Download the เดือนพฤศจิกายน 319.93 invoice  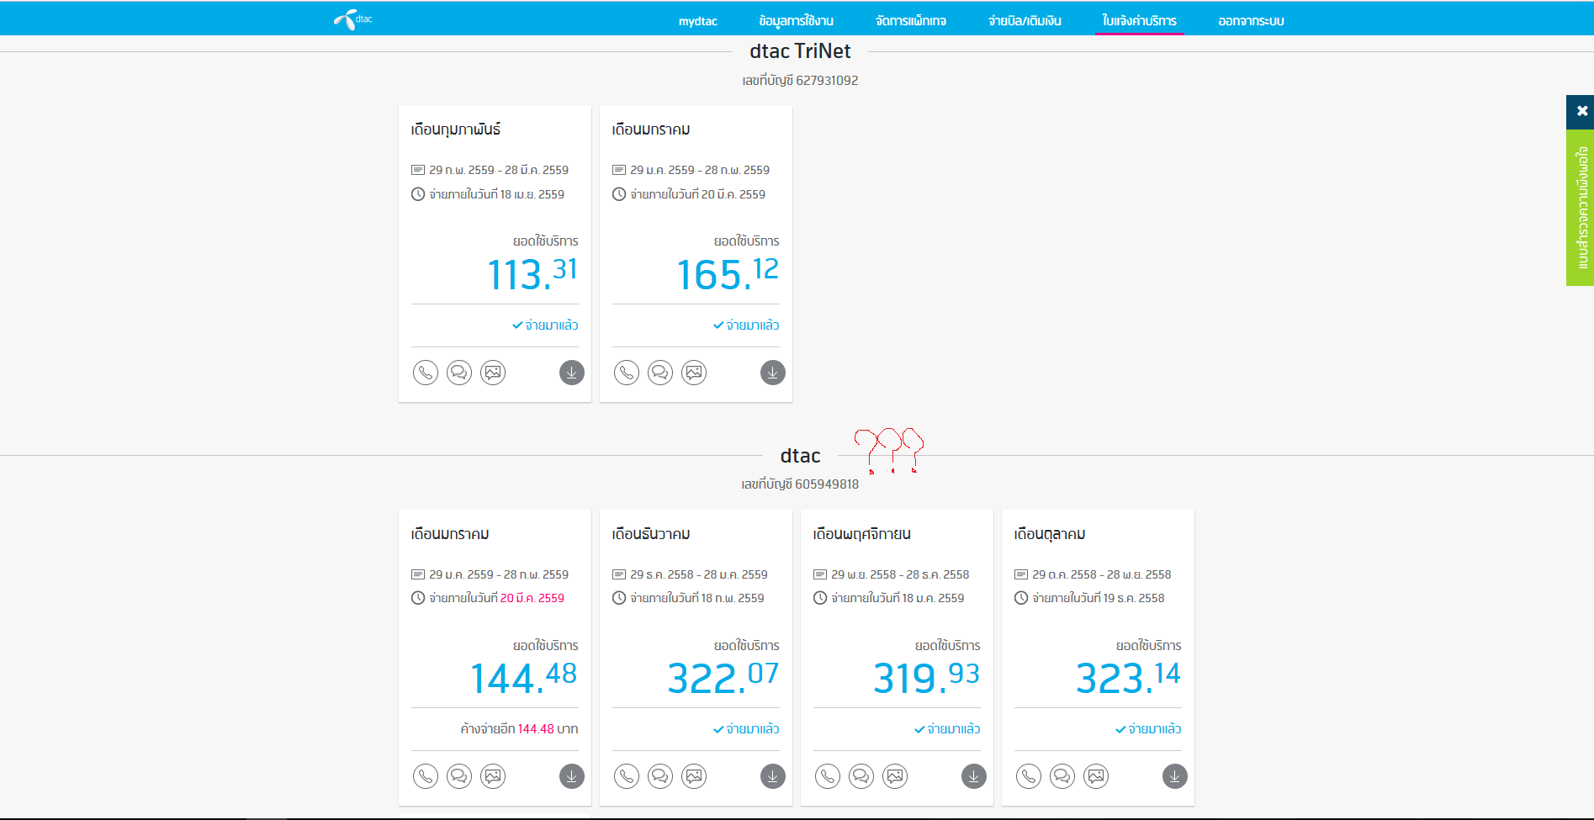point(974,776)
